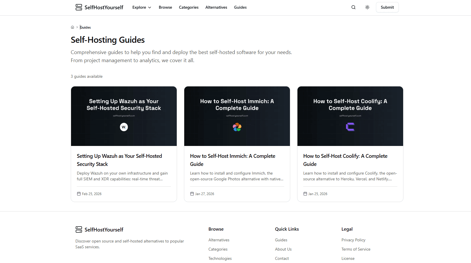Select the Coolify guide banner thumbnail

coord(350,116)
